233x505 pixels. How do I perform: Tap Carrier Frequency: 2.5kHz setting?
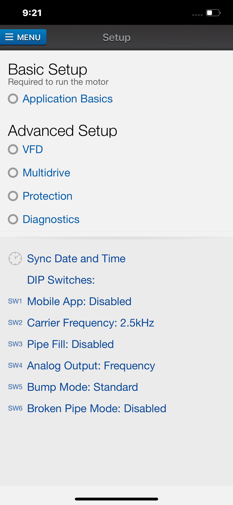coord(91,323)
